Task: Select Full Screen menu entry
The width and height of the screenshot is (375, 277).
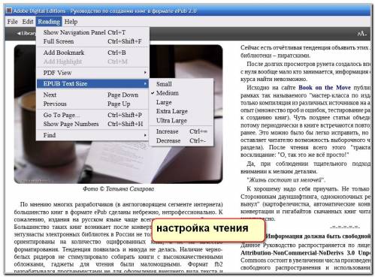Action: (x=93, y=41)
